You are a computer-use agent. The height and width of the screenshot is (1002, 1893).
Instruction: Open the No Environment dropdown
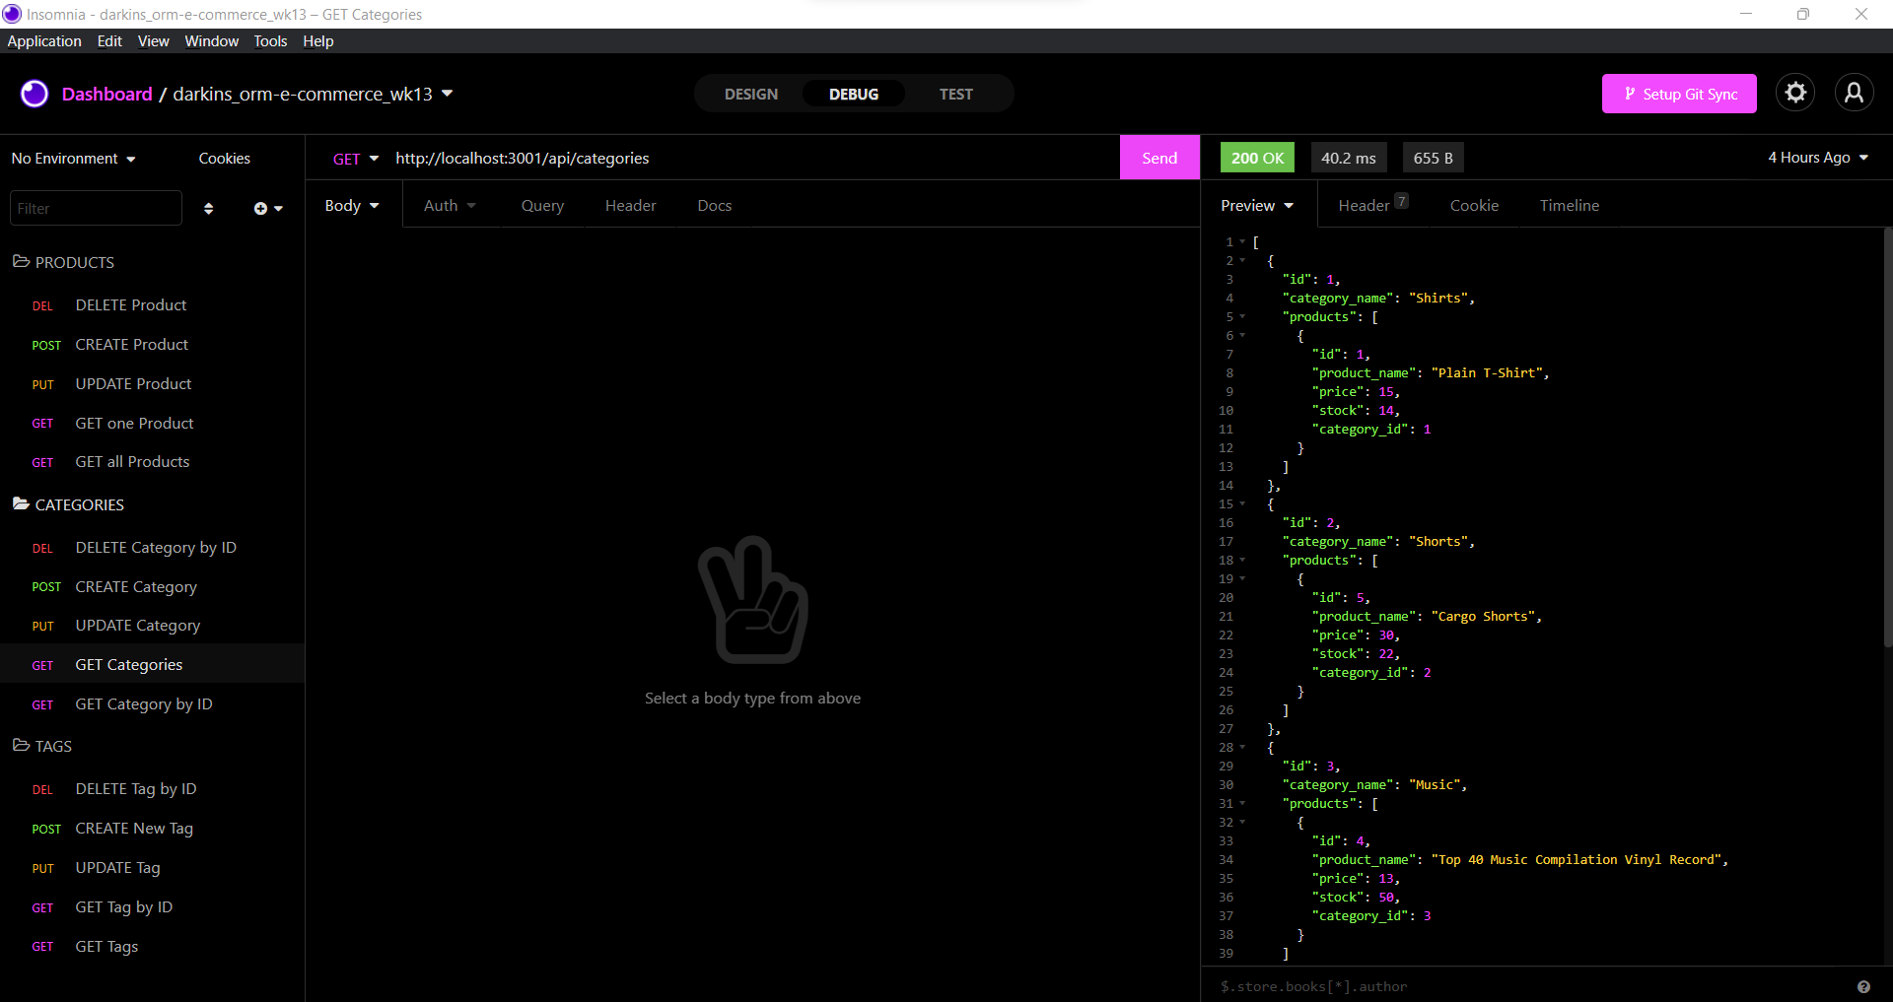coord(73,158)
